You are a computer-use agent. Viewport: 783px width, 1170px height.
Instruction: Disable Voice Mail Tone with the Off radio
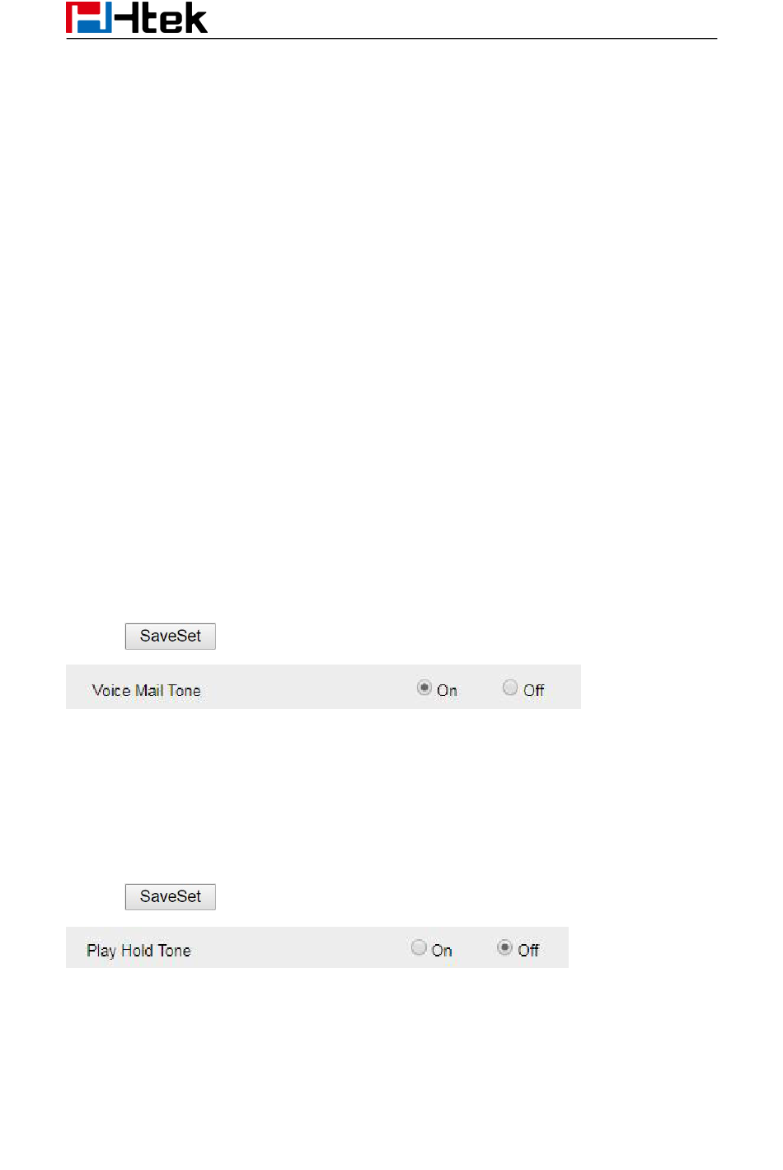pos(510,688)
